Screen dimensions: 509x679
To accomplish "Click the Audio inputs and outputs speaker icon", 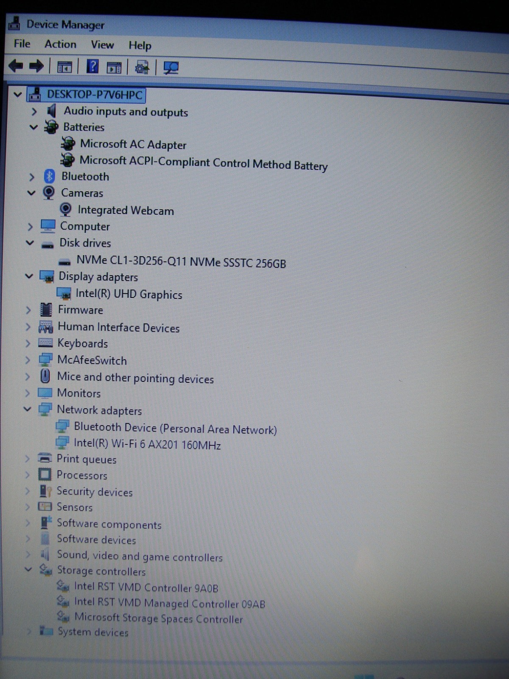I will [51, 111].
